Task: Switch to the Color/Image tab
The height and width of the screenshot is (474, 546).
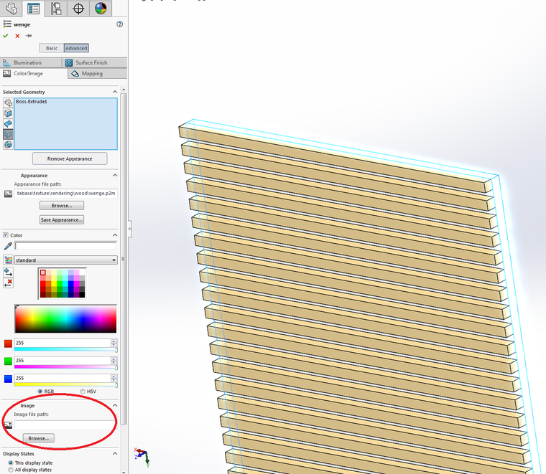Action: coord(34,73)
